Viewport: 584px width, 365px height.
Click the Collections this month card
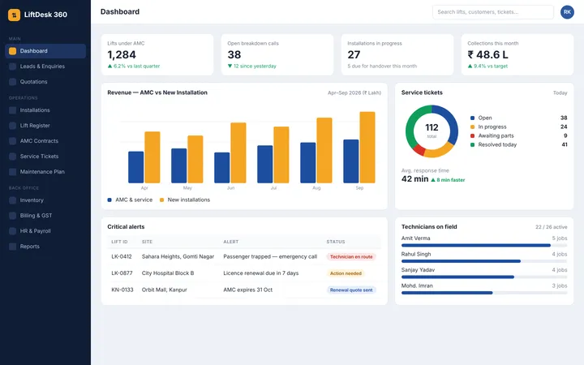pyautogui.click(x=517, y=55)
